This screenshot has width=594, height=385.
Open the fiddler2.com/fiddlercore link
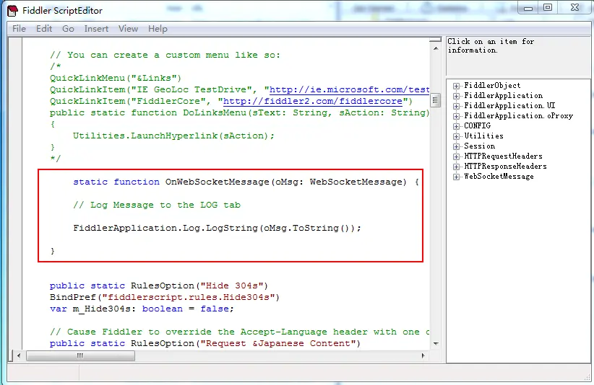pyautogui.click(x=312, y=101)
